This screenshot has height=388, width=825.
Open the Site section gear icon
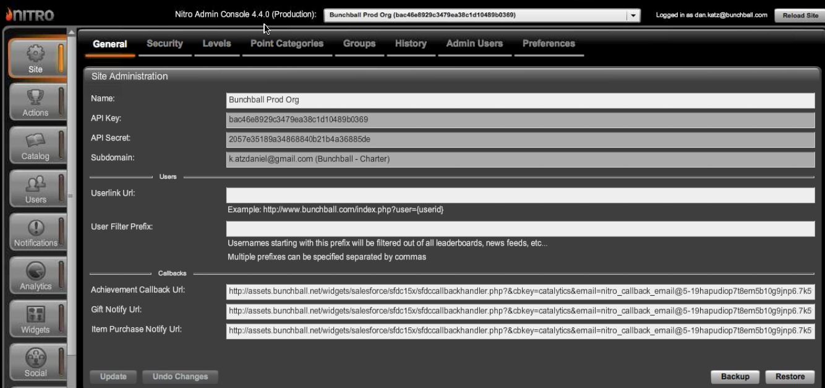pos(35,54)
